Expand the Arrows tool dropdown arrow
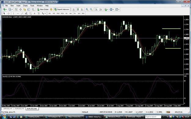 [45, 13]
